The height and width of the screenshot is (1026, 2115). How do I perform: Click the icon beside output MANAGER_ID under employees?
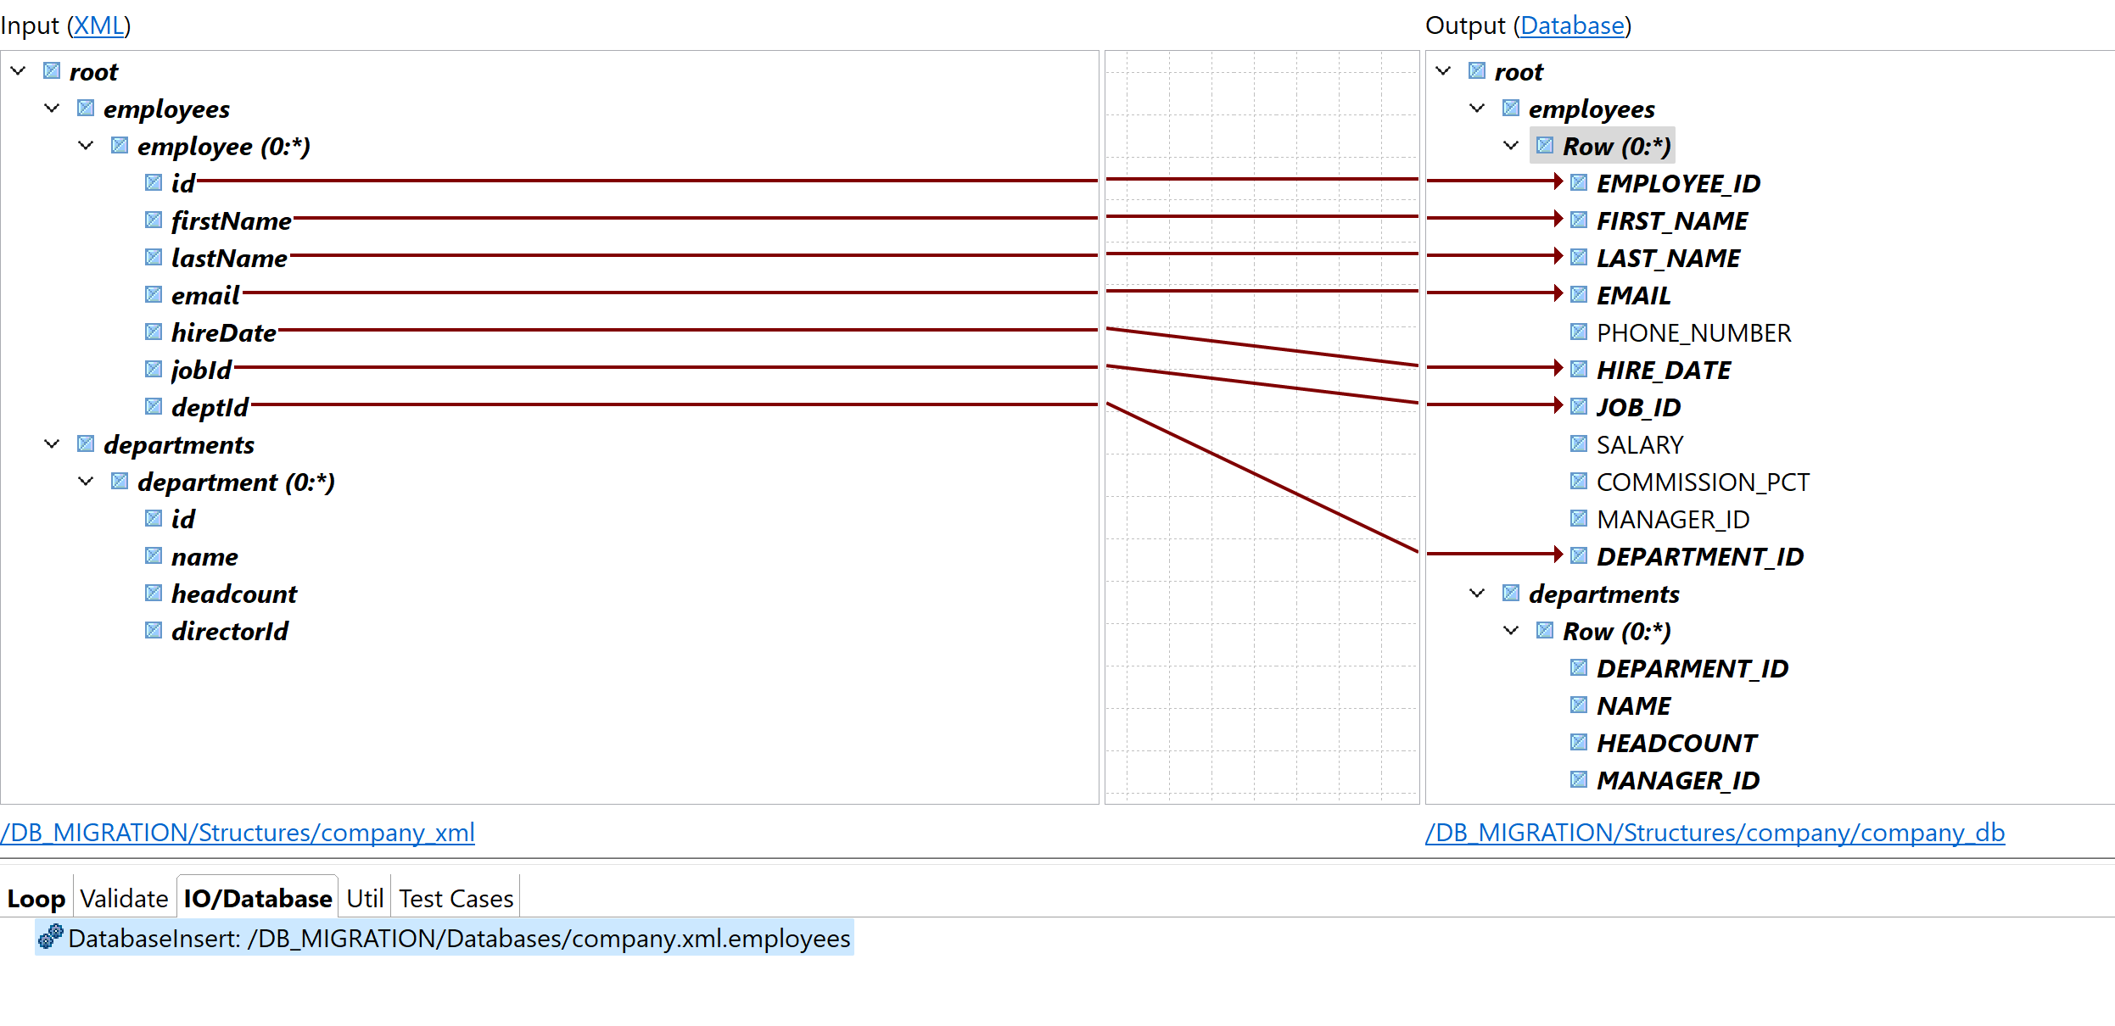pyautogui.click(x=1578, y=518)
